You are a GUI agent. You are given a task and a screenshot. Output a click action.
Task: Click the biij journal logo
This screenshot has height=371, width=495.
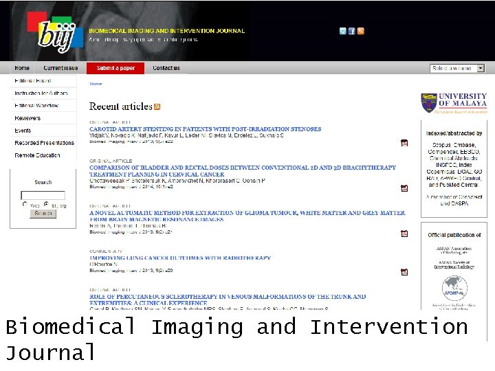pyautogui.click(x=56, y=32)
